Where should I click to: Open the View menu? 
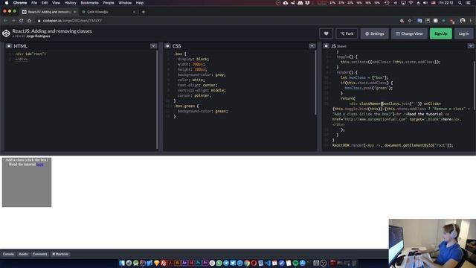57,3
